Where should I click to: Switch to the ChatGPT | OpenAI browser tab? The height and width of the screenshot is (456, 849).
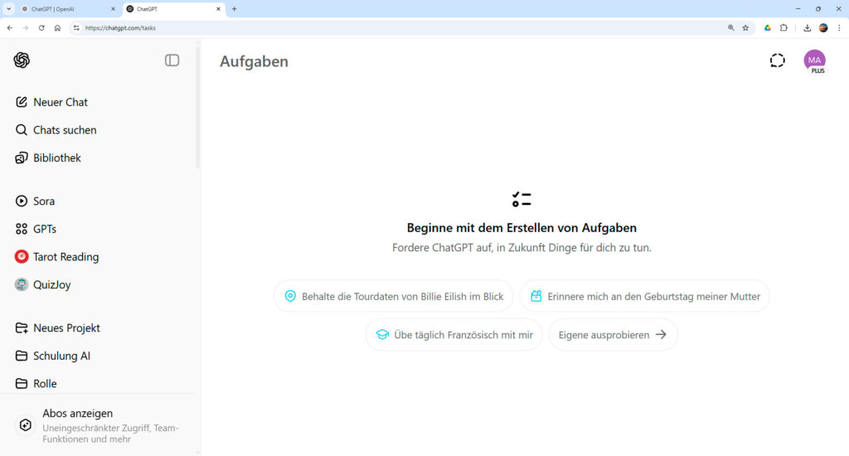click(68, 9)
